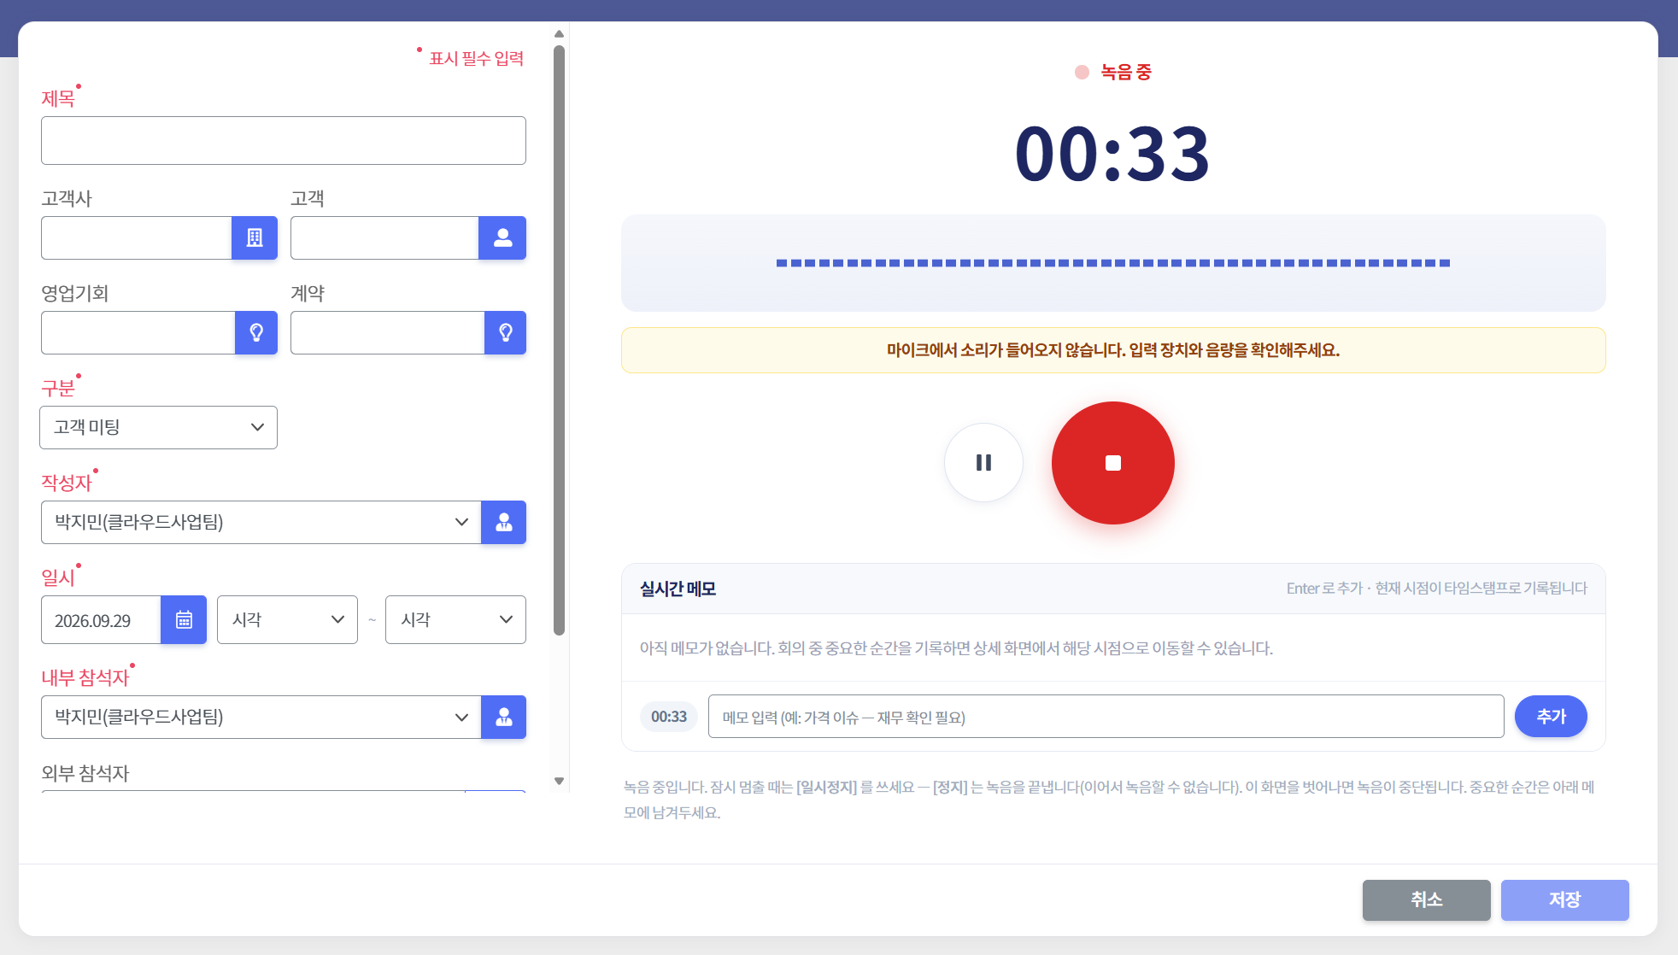Image resolution: width=1678 pixels, height=955 pixels.
Task: Click the large 00:33 recording timer
Action: point(1112,154)
